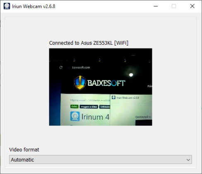Click the Video format label

(24, 150)
